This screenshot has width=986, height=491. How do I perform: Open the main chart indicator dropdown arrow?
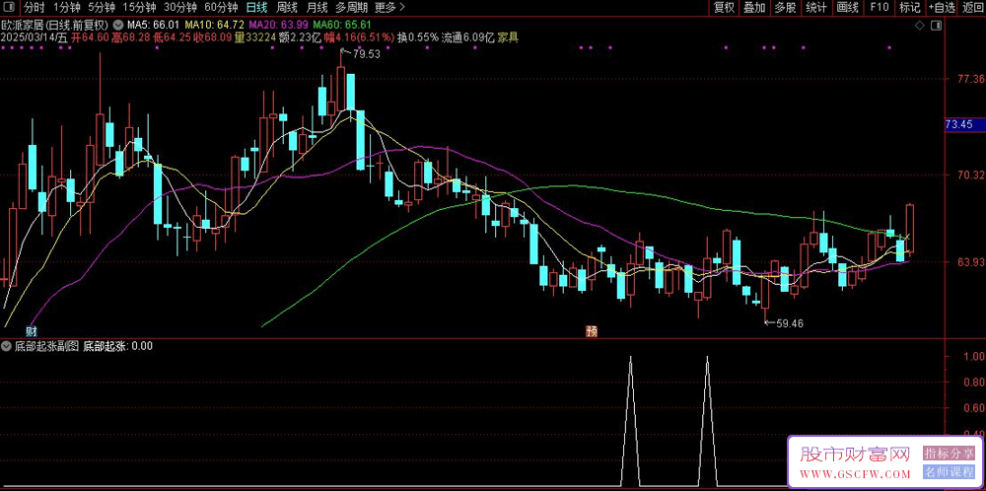[118, 25]
